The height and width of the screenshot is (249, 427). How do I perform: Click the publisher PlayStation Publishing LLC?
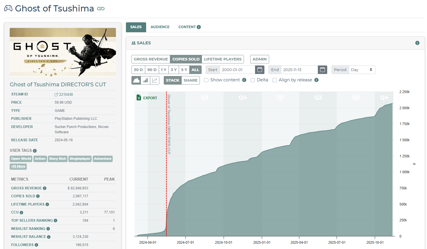tap(76, 119)
